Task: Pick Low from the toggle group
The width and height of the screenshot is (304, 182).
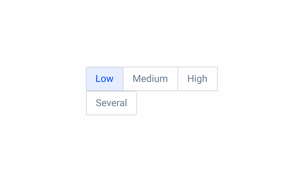Action: pos(105,79)
